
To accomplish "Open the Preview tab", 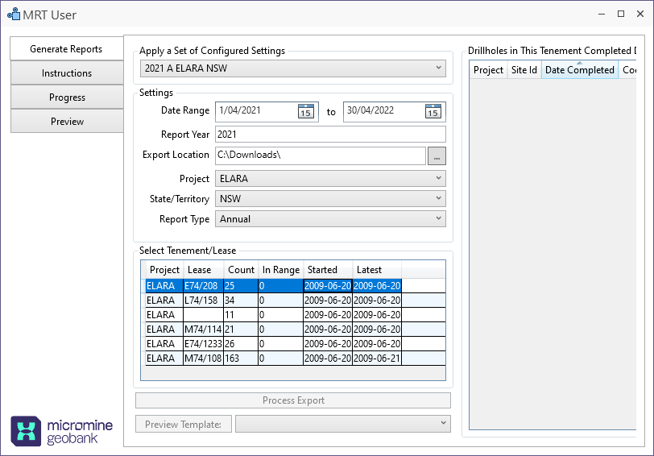I will 67,122.
